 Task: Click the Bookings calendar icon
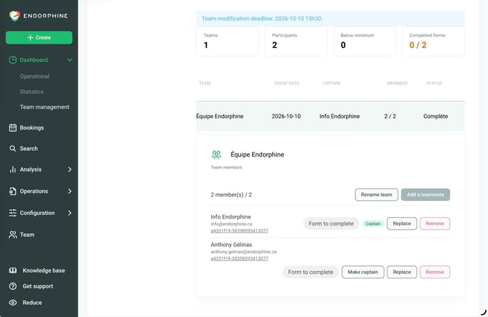(13, 128)
